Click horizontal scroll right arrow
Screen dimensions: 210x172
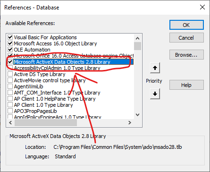tap(130, 122)
